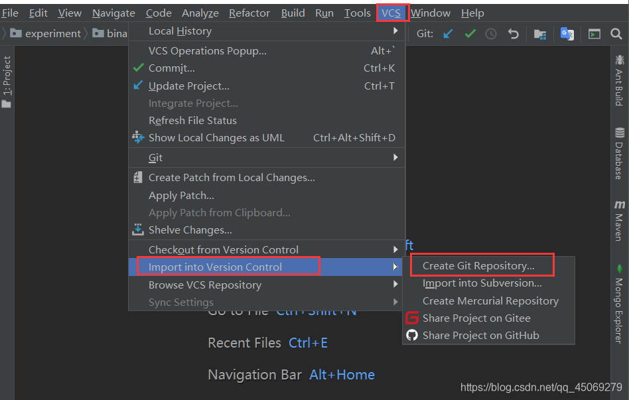Open the Project Structure folder icon
Viewport: 629px width, 400px height.
point(540,34)
